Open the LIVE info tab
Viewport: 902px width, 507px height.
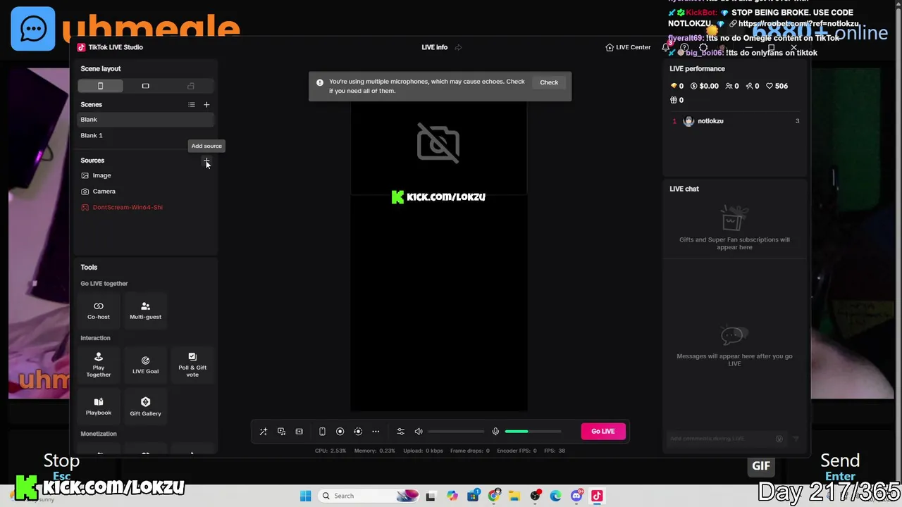point(434,47)
